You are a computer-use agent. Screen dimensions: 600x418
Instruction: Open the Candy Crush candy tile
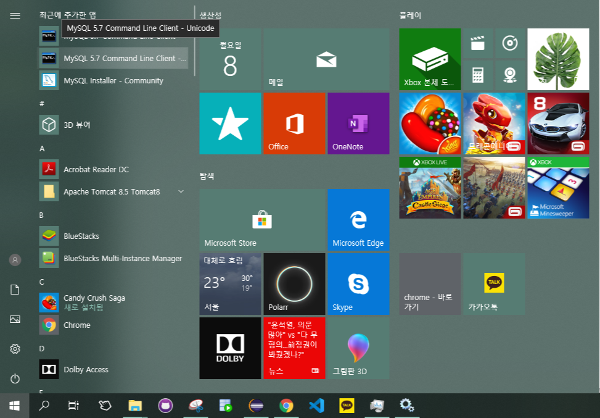[x=430, y=123]
